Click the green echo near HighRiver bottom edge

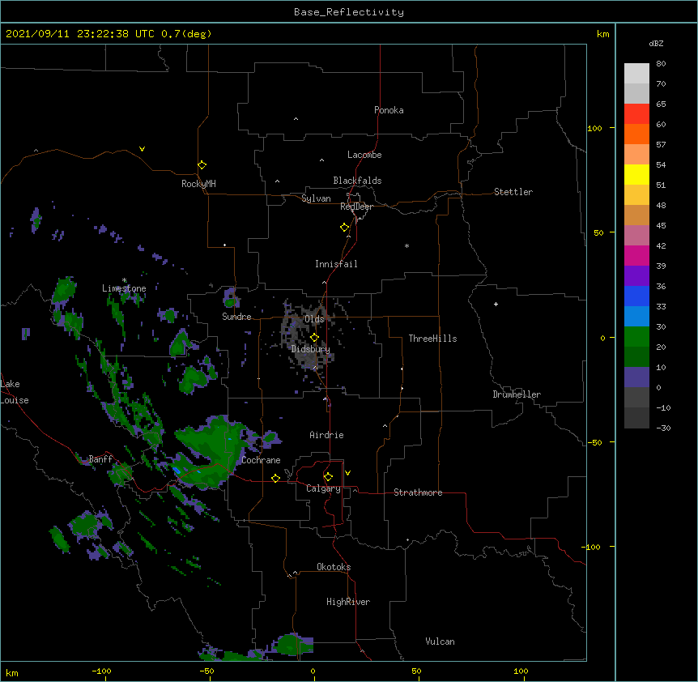tap(292, 644)
